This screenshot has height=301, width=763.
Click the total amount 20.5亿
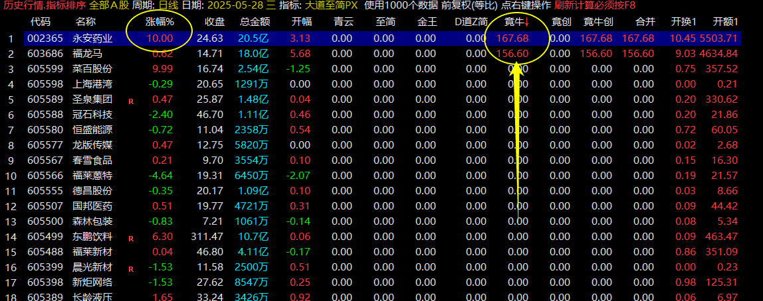(253, 38)
